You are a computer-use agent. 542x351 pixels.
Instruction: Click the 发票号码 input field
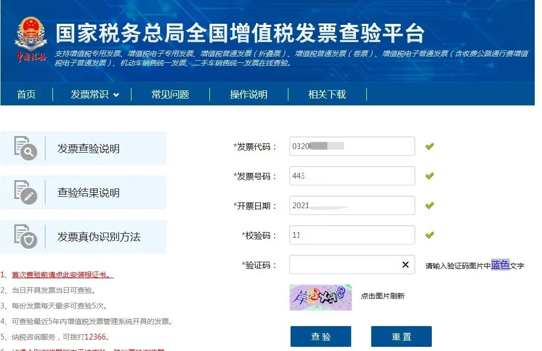coord(352,176)
